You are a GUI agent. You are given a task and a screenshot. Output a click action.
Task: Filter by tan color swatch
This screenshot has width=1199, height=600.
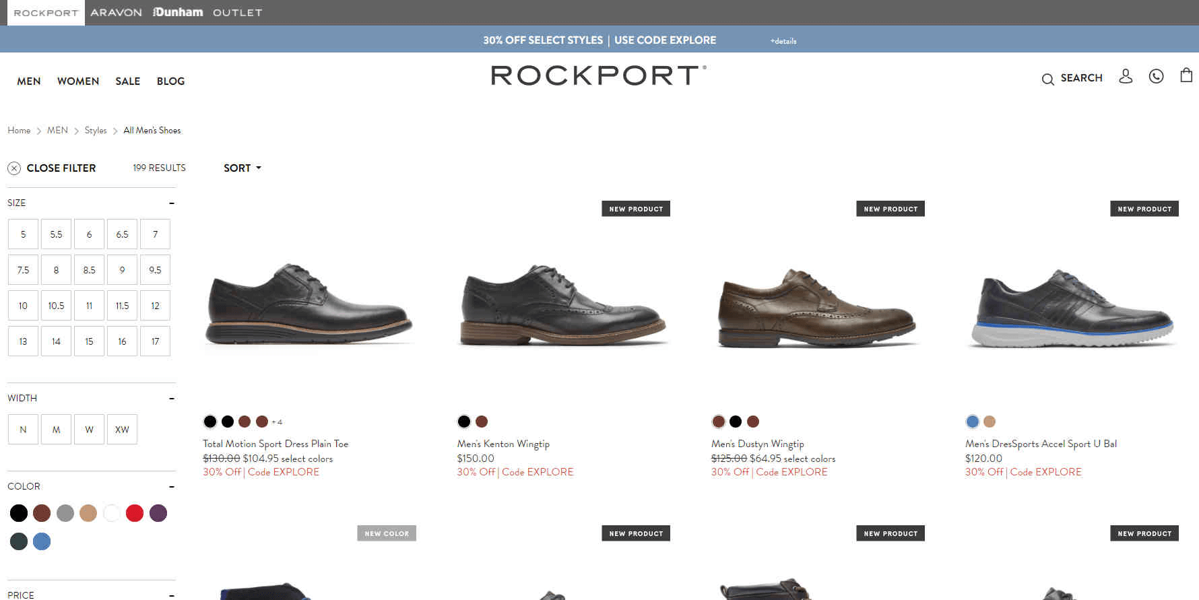pyautogui.click(x=88, y=513)
